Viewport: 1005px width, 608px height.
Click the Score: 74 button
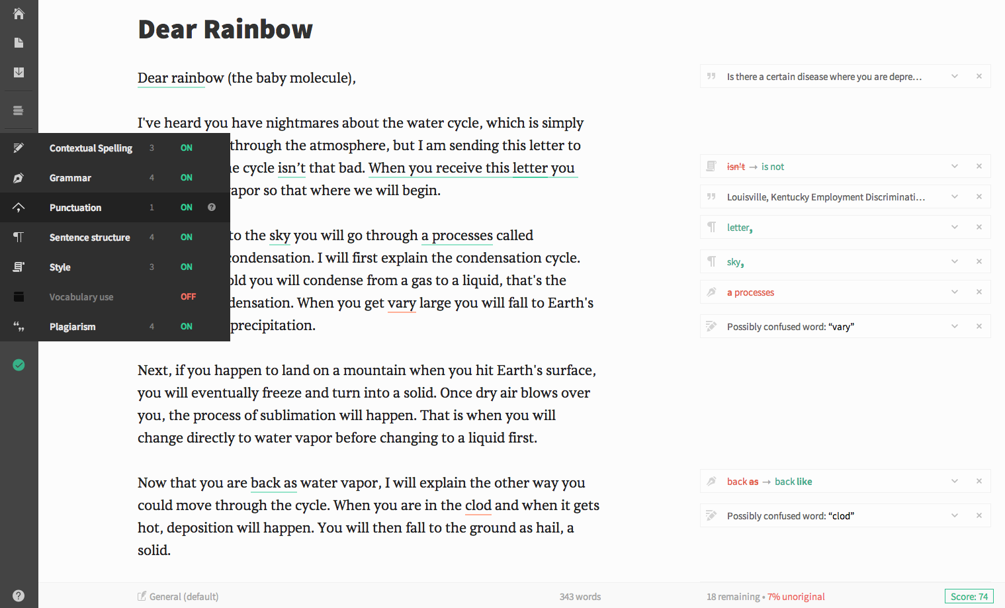tap(969, 597)
